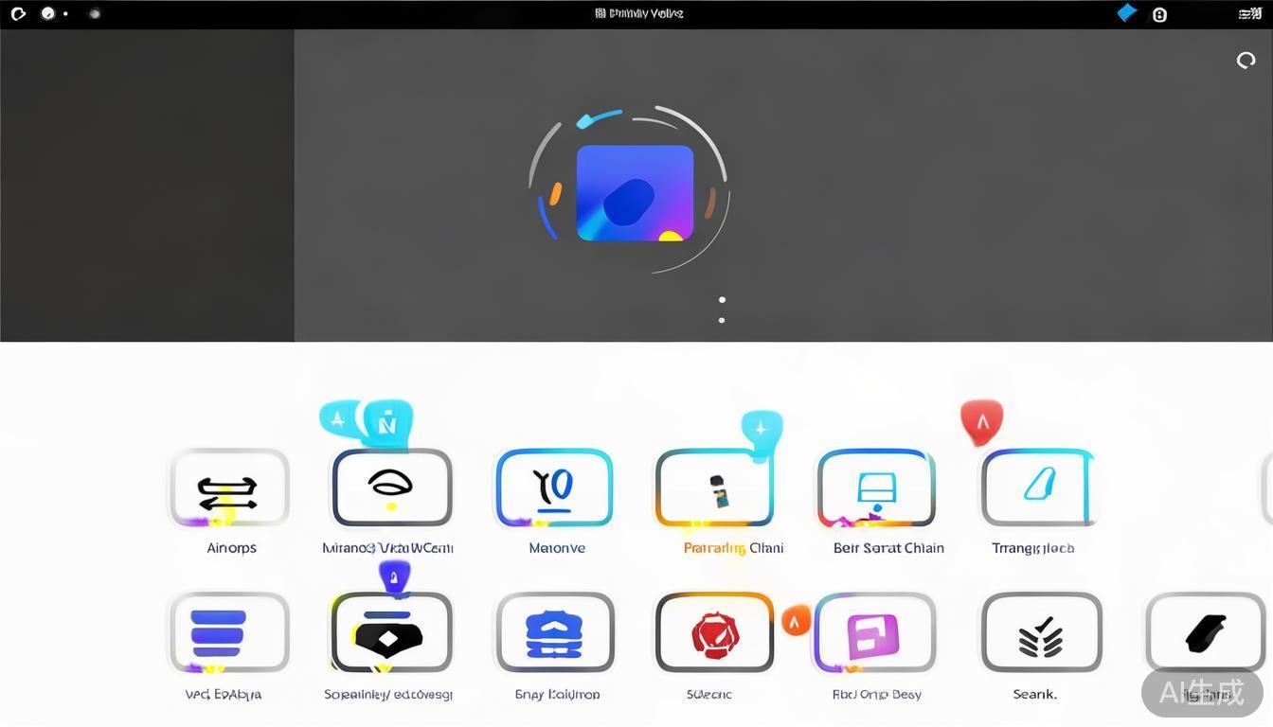The image size is (1273, 727).
Task: Open the black diamond icon tile
Action: coord(391,632)
